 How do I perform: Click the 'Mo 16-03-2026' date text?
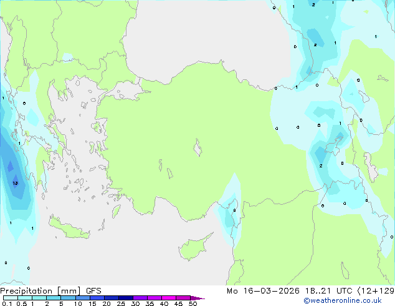pos(263,291)
